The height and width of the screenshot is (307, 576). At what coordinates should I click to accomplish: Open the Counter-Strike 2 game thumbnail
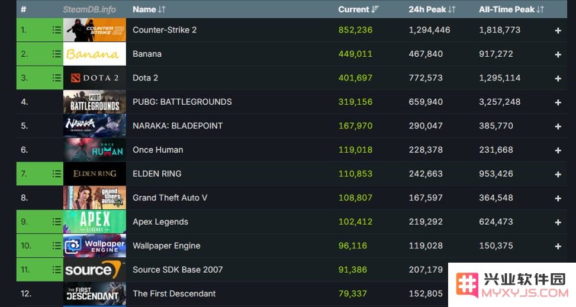94,30
